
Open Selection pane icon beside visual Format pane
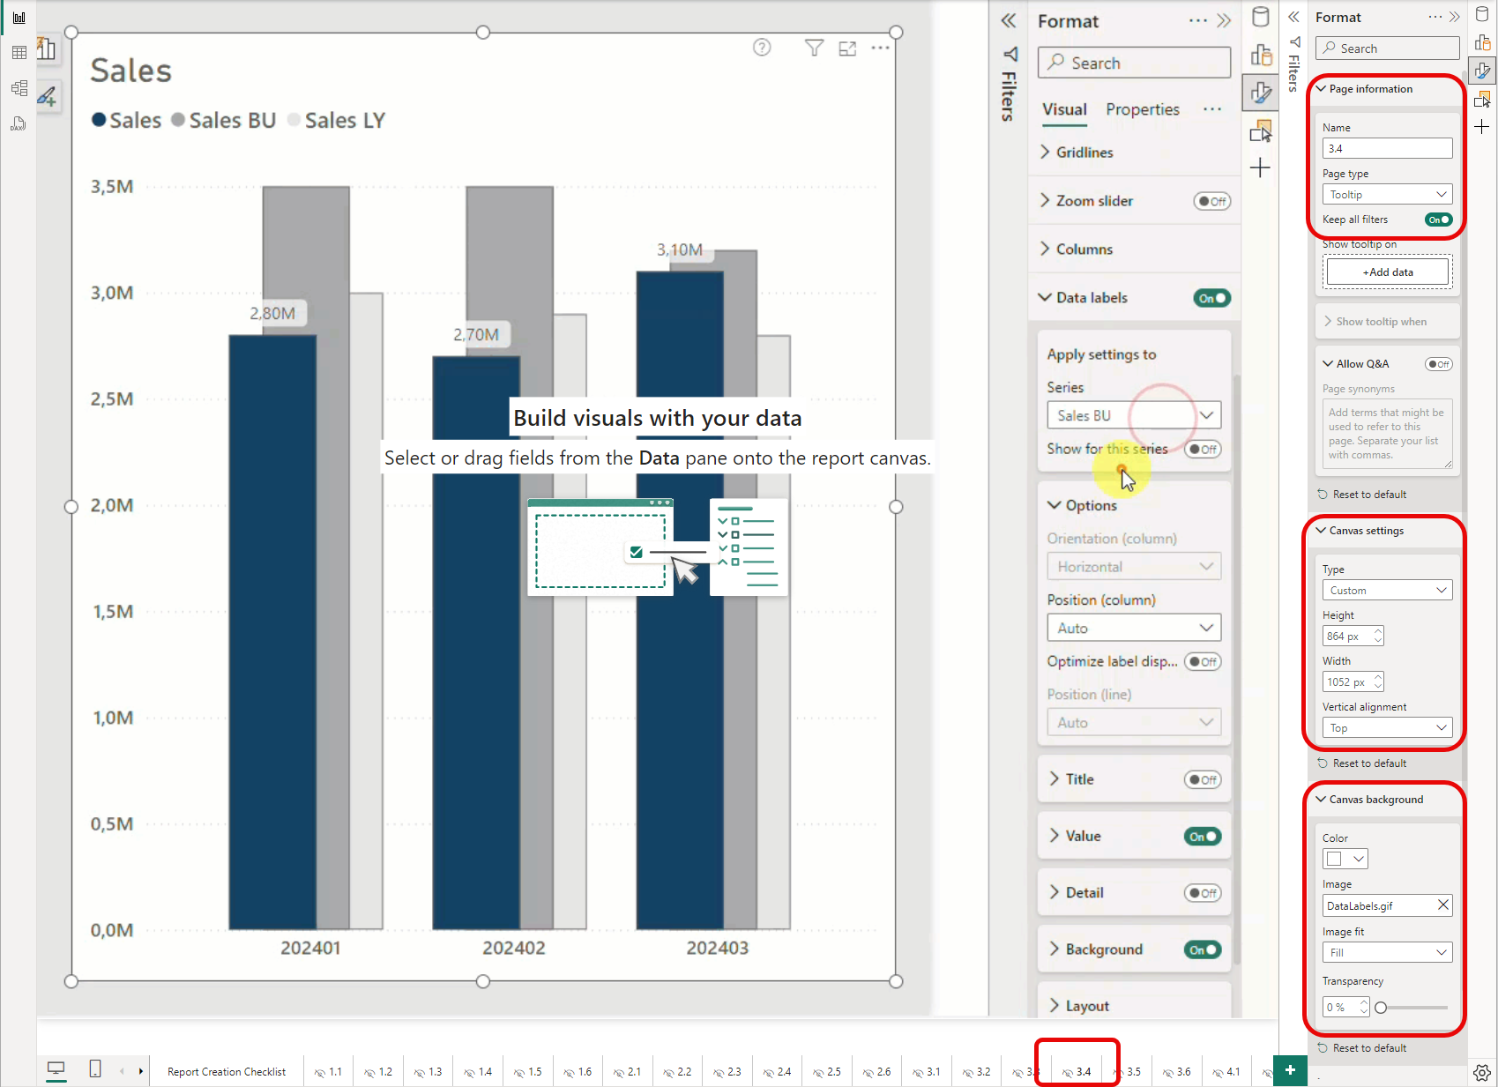click(1261, 131)
